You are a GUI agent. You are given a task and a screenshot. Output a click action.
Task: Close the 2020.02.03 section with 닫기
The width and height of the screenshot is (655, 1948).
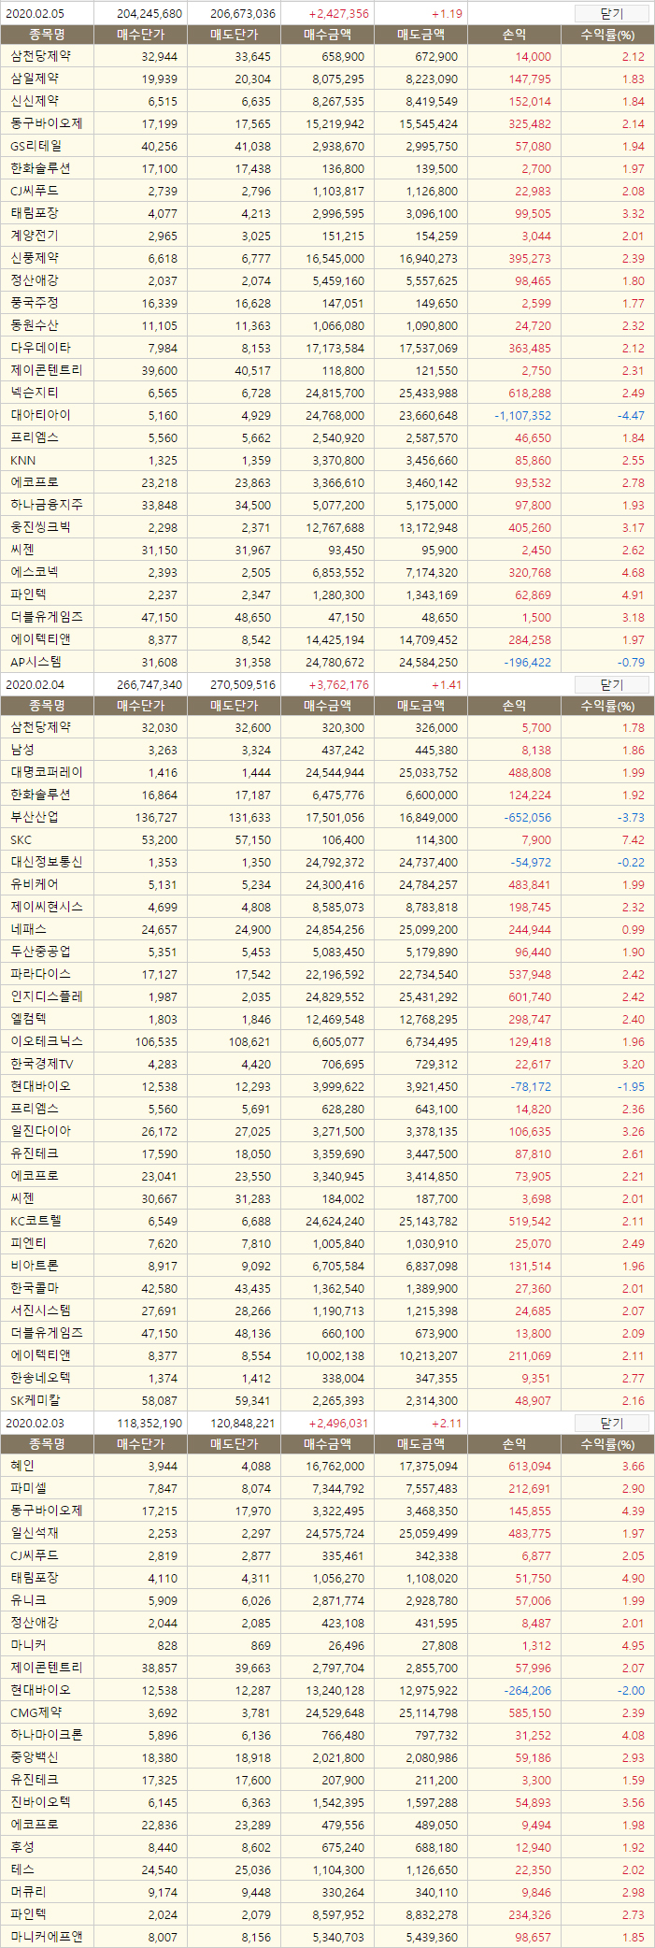coord(611,1423)
